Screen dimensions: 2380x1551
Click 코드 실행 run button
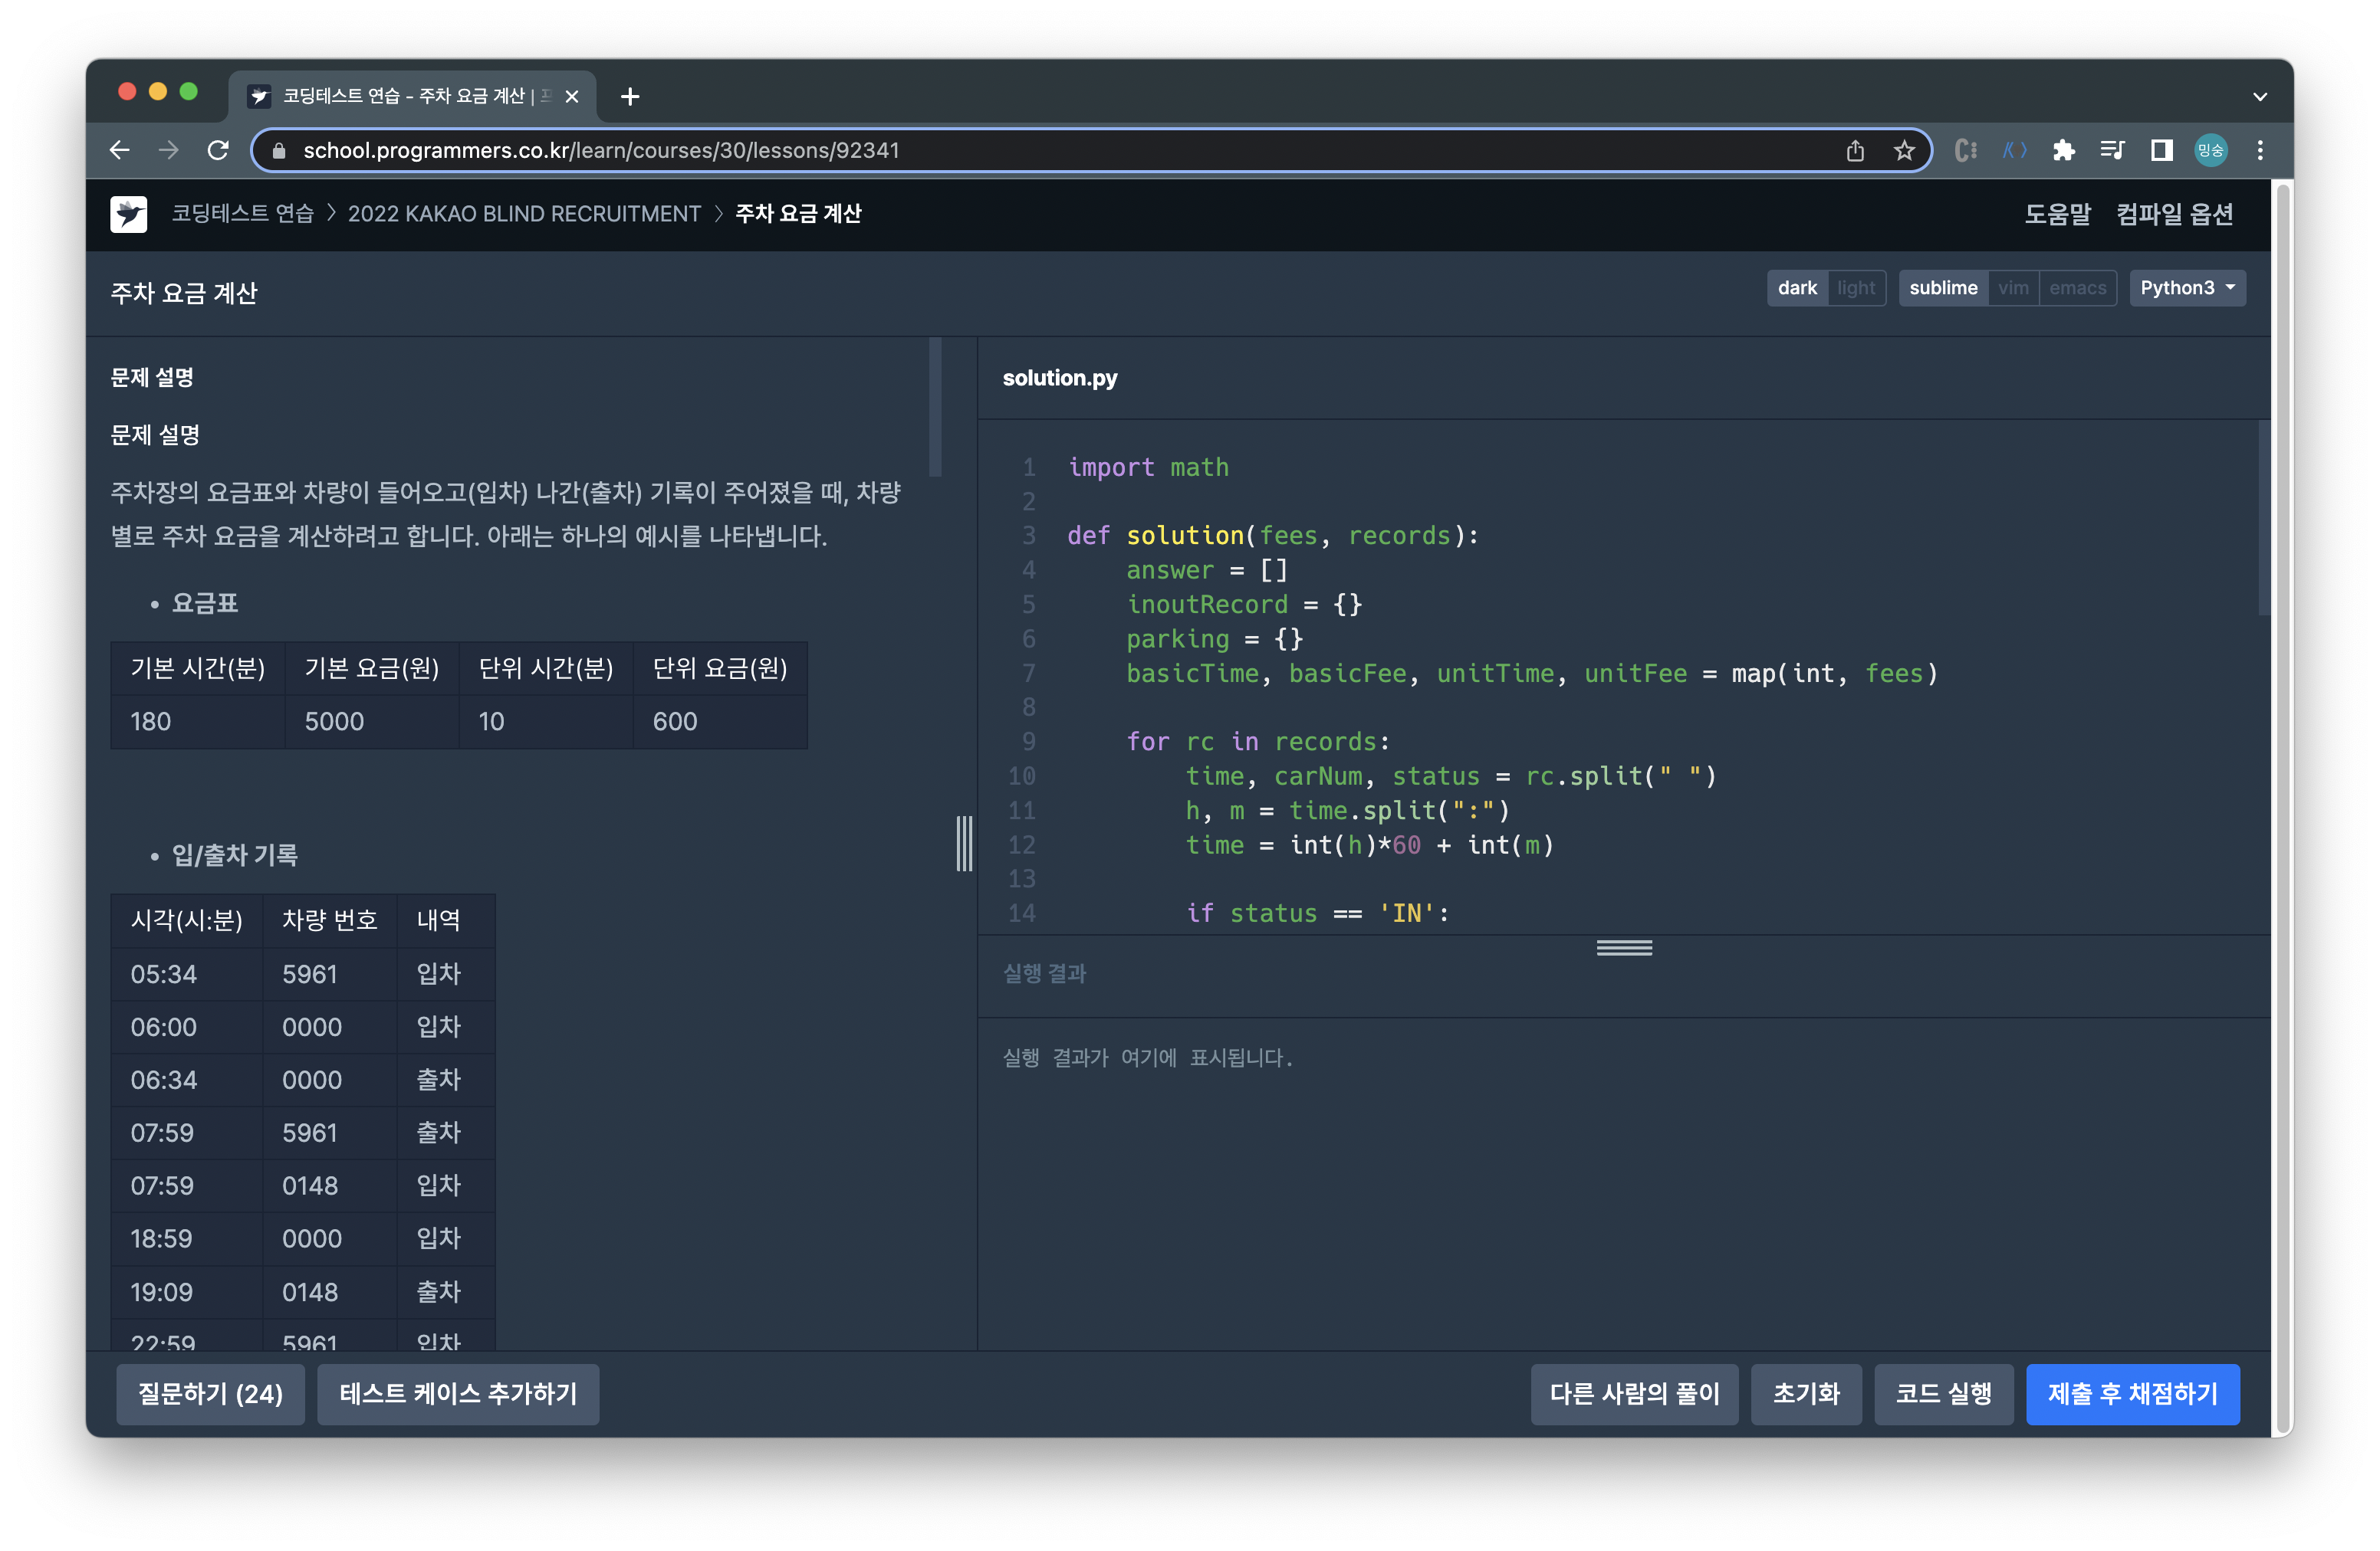point(1943,1393)
